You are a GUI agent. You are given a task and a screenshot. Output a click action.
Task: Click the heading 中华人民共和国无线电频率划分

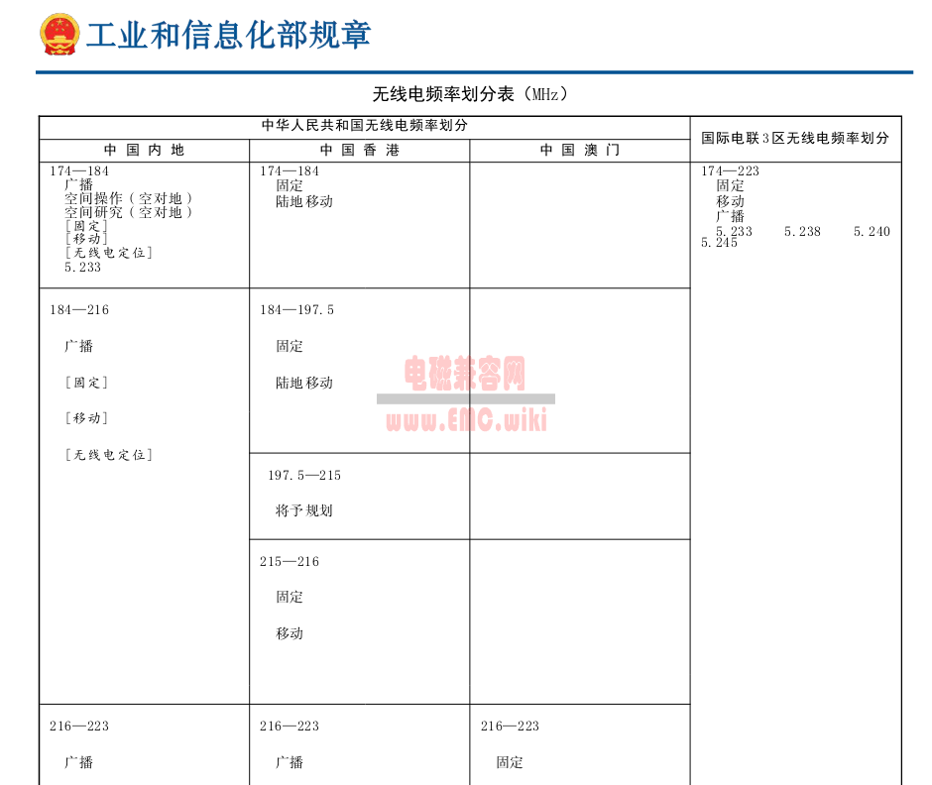364,126
